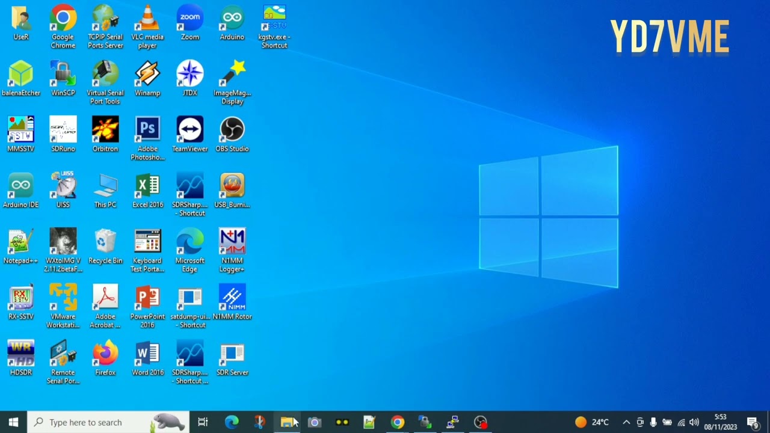Open the Camera app on the taskbar
Viewport: 770px width, 433px height.
click(x=315, y=422)
